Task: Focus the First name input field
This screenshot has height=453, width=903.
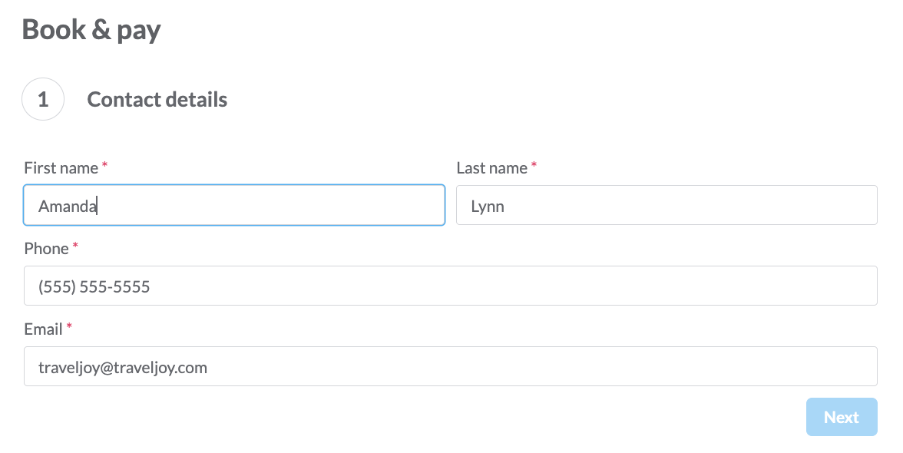Action: tap(234, 205)
